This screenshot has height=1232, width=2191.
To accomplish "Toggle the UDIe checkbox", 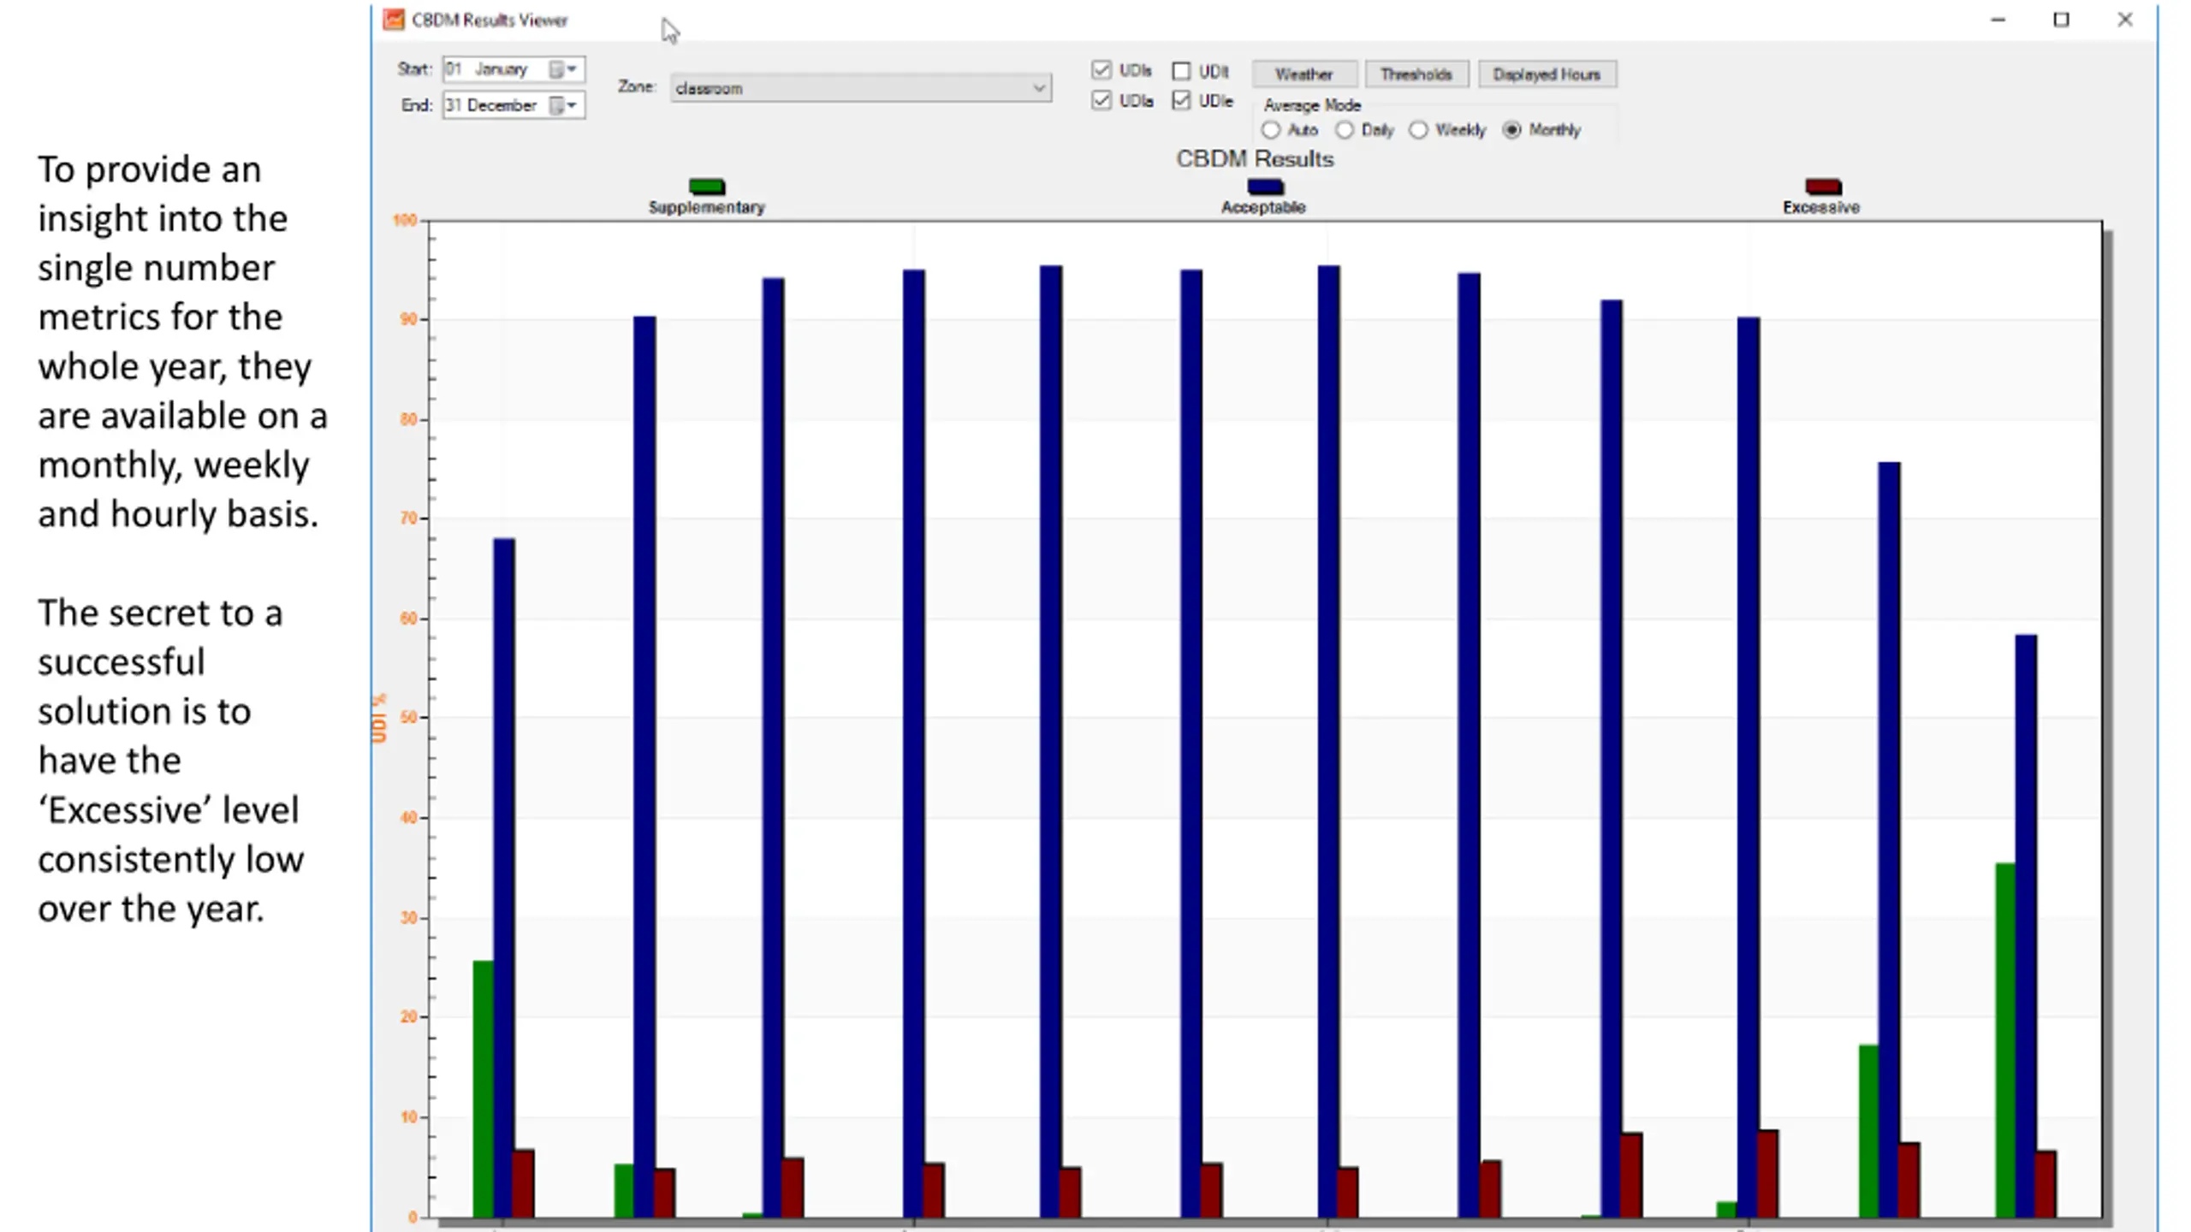I will click(x=1181, y=101).
